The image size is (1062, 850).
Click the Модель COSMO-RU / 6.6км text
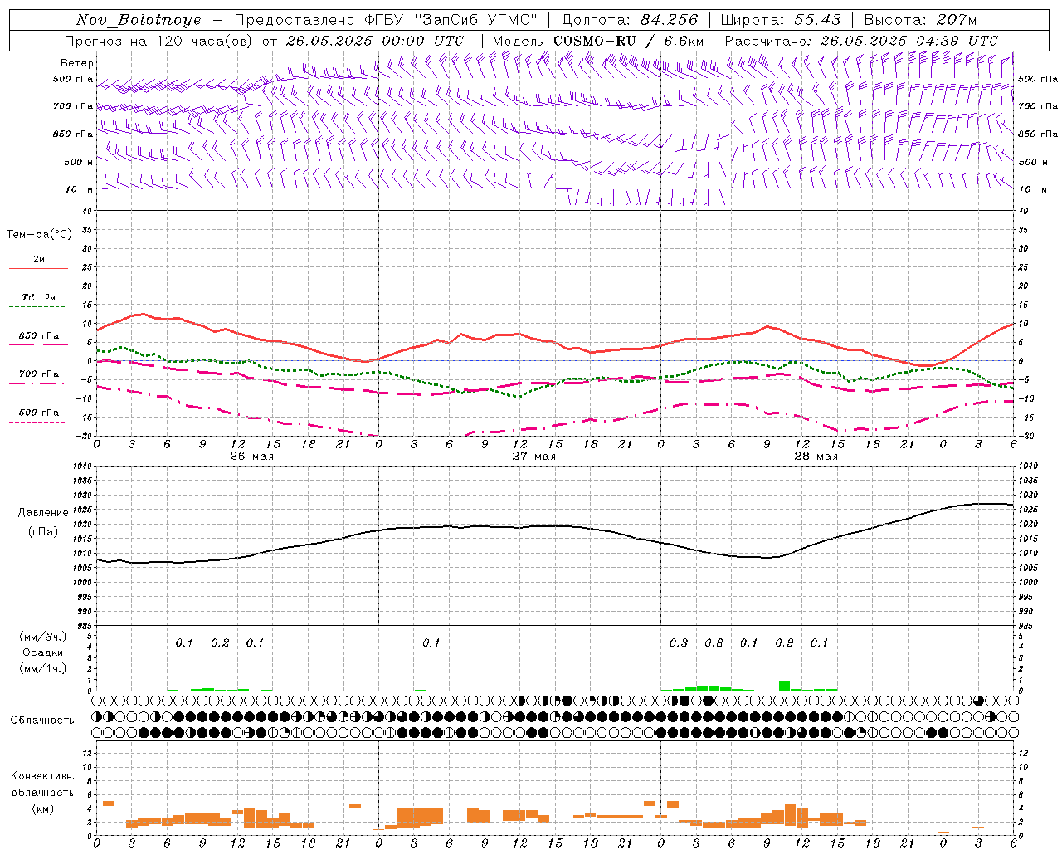[597, 41]
